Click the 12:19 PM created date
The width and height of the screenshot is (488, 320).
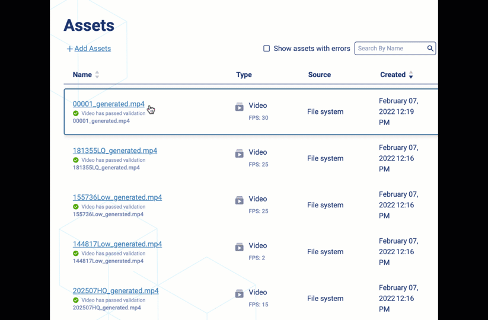pyautogui.click(x=398, y=111)
